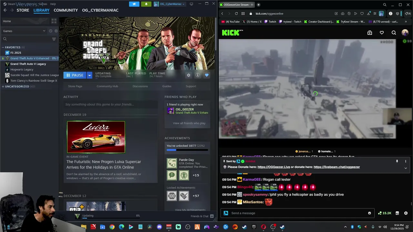This screenshot has height=232, width=413.
Task: Open PAUSE button dropdown arrow in Steam
Action: [90, 75]
